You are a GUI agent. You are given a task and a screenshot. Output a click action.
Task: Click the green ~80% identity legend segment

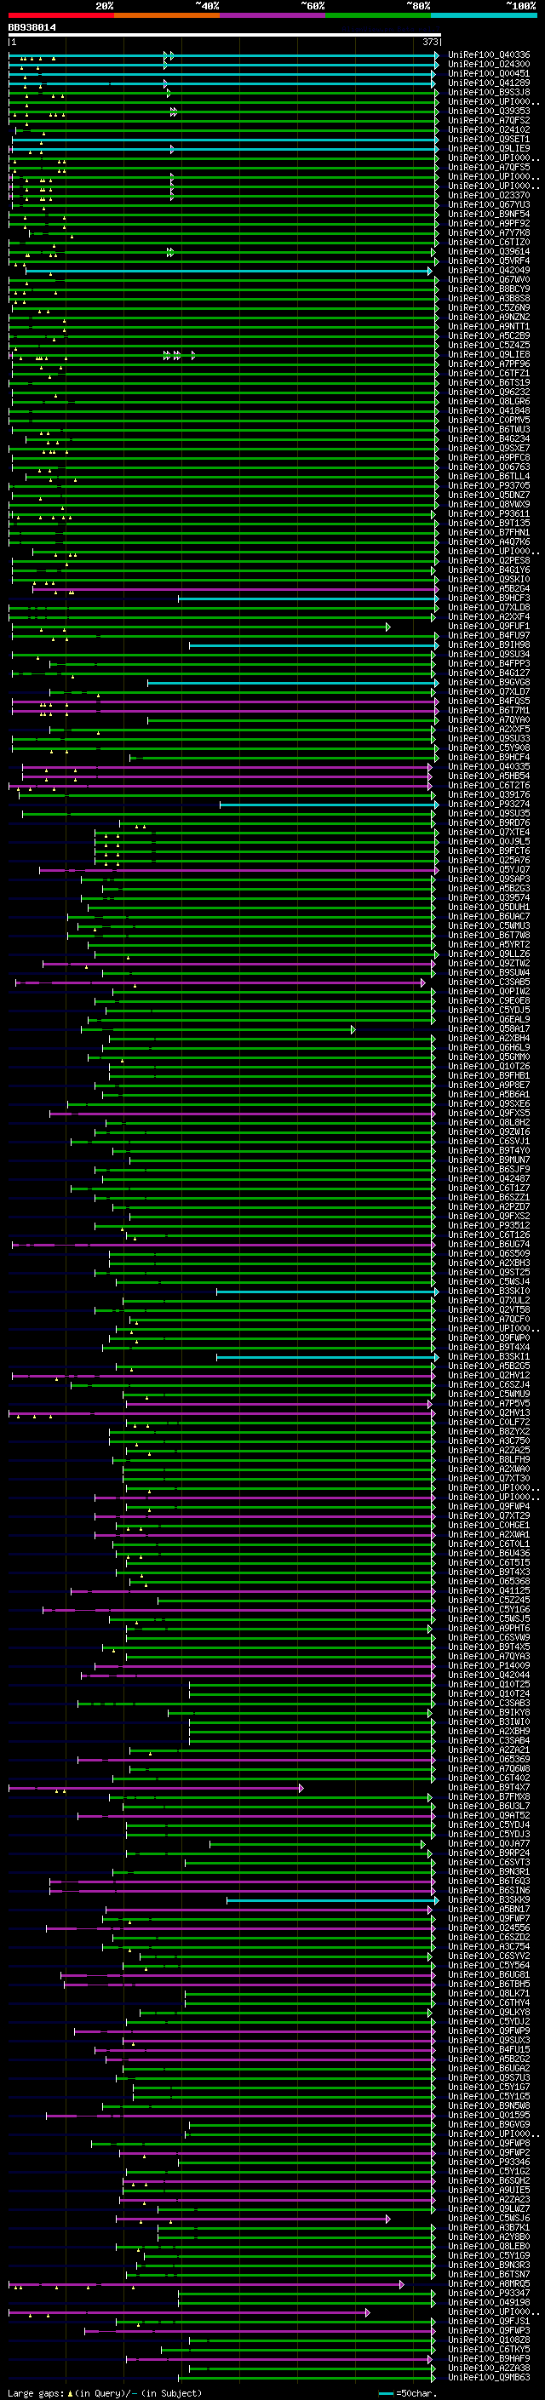coord(378,15)
